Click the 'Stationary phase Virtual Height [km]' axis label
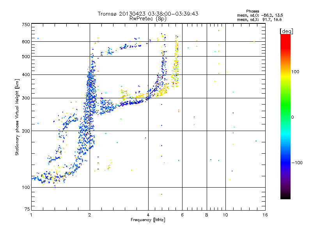This screenshot has height=234, width=312. tap(17, 117)
